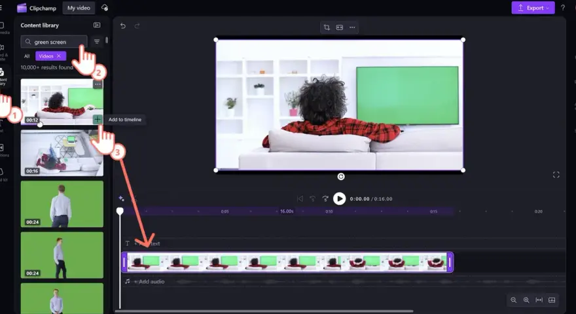Click the text track T icon
Screen dimensions: 576x314
[x=128, y=243]
